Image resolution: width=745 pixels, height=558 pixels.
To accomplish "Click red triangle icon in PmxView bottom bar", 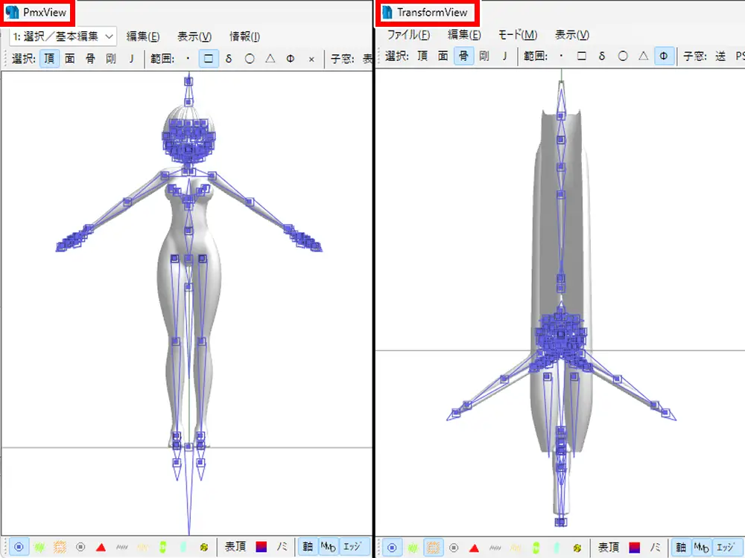I will (x=101, y=547).
